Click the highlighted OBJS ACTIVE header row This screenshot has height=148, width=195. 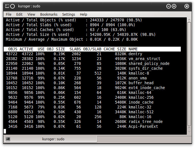point(92,49)
